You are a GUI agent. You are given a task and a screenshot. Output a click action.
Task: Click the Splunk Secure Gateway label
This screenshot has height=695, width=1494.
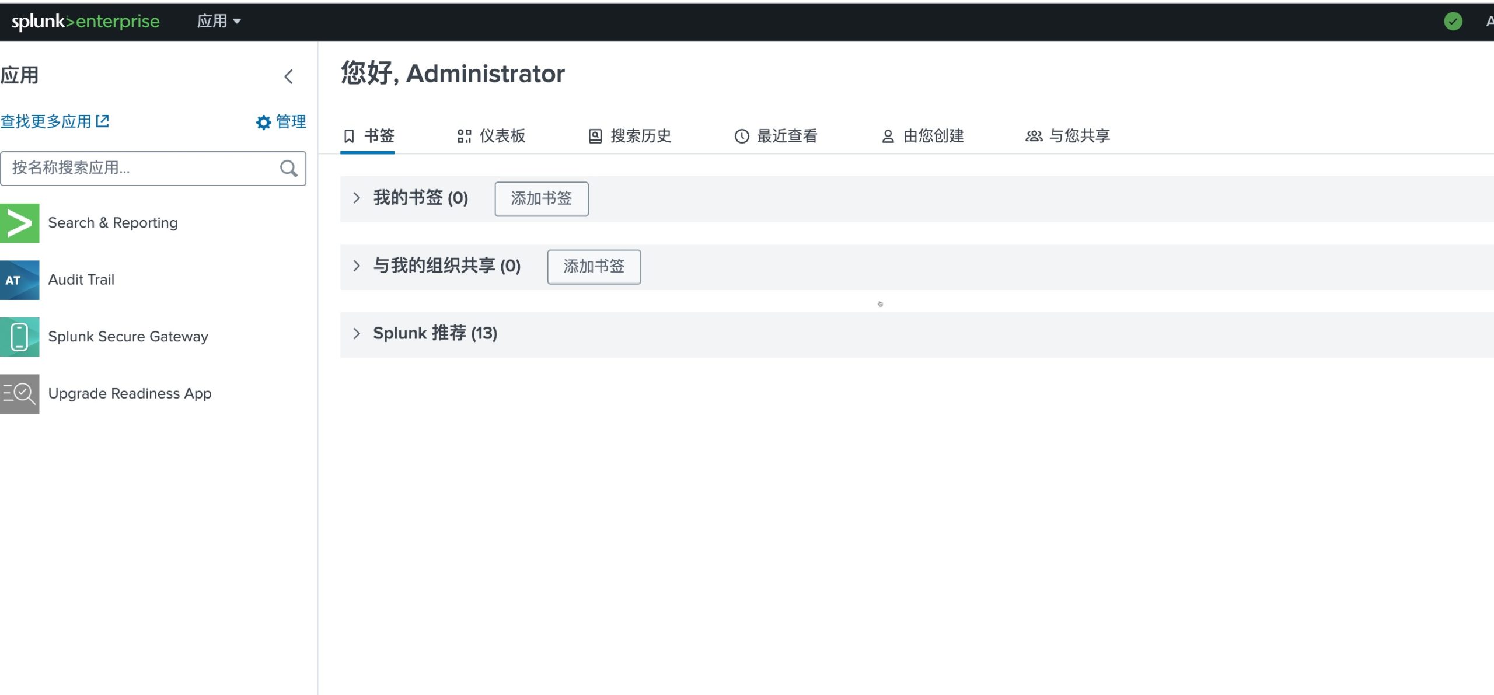click(128, 337)
